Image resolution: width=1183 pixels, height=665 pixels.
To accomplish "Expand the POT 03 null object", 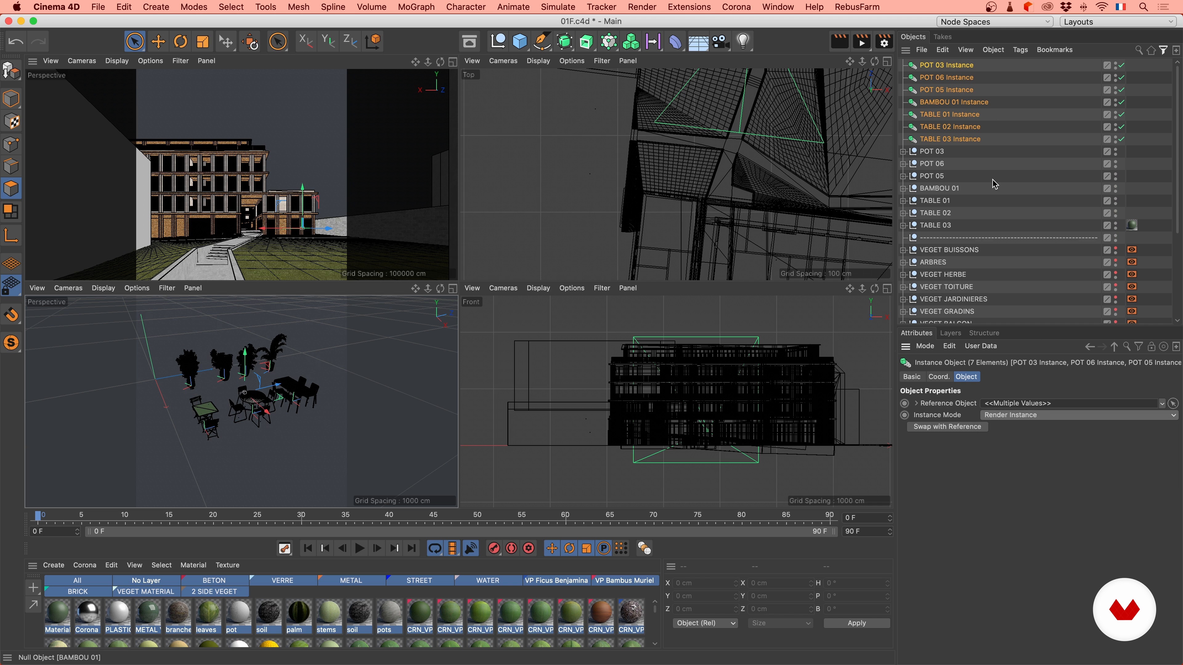I will tap(903, 151).
